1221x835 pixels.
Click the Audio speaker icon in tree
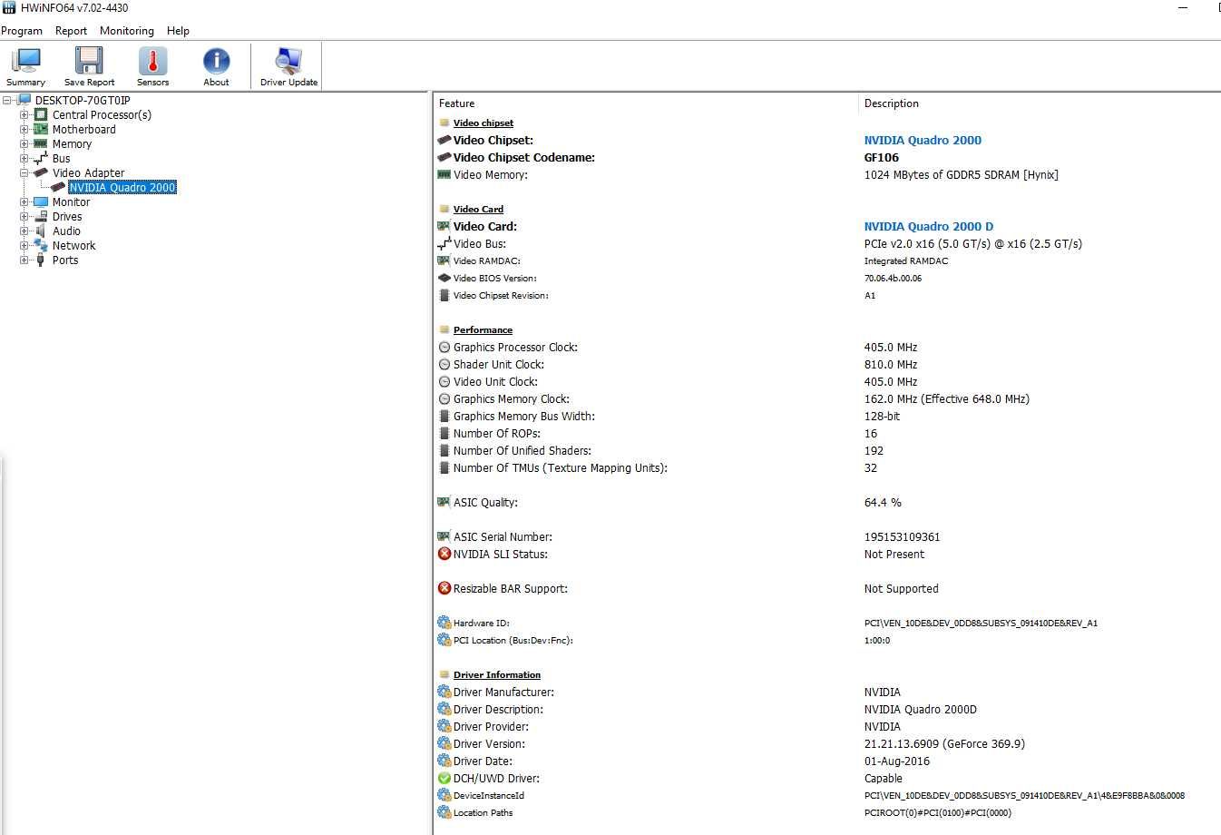click(41, 231)
